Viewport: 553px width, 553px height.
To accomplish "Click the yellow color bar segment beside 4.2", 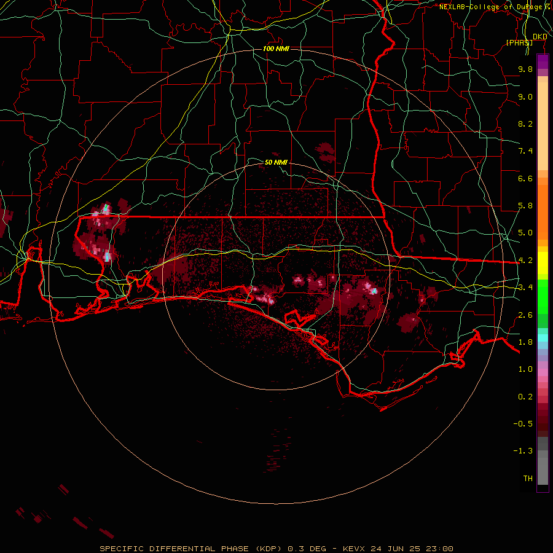I will click(543, 263).
